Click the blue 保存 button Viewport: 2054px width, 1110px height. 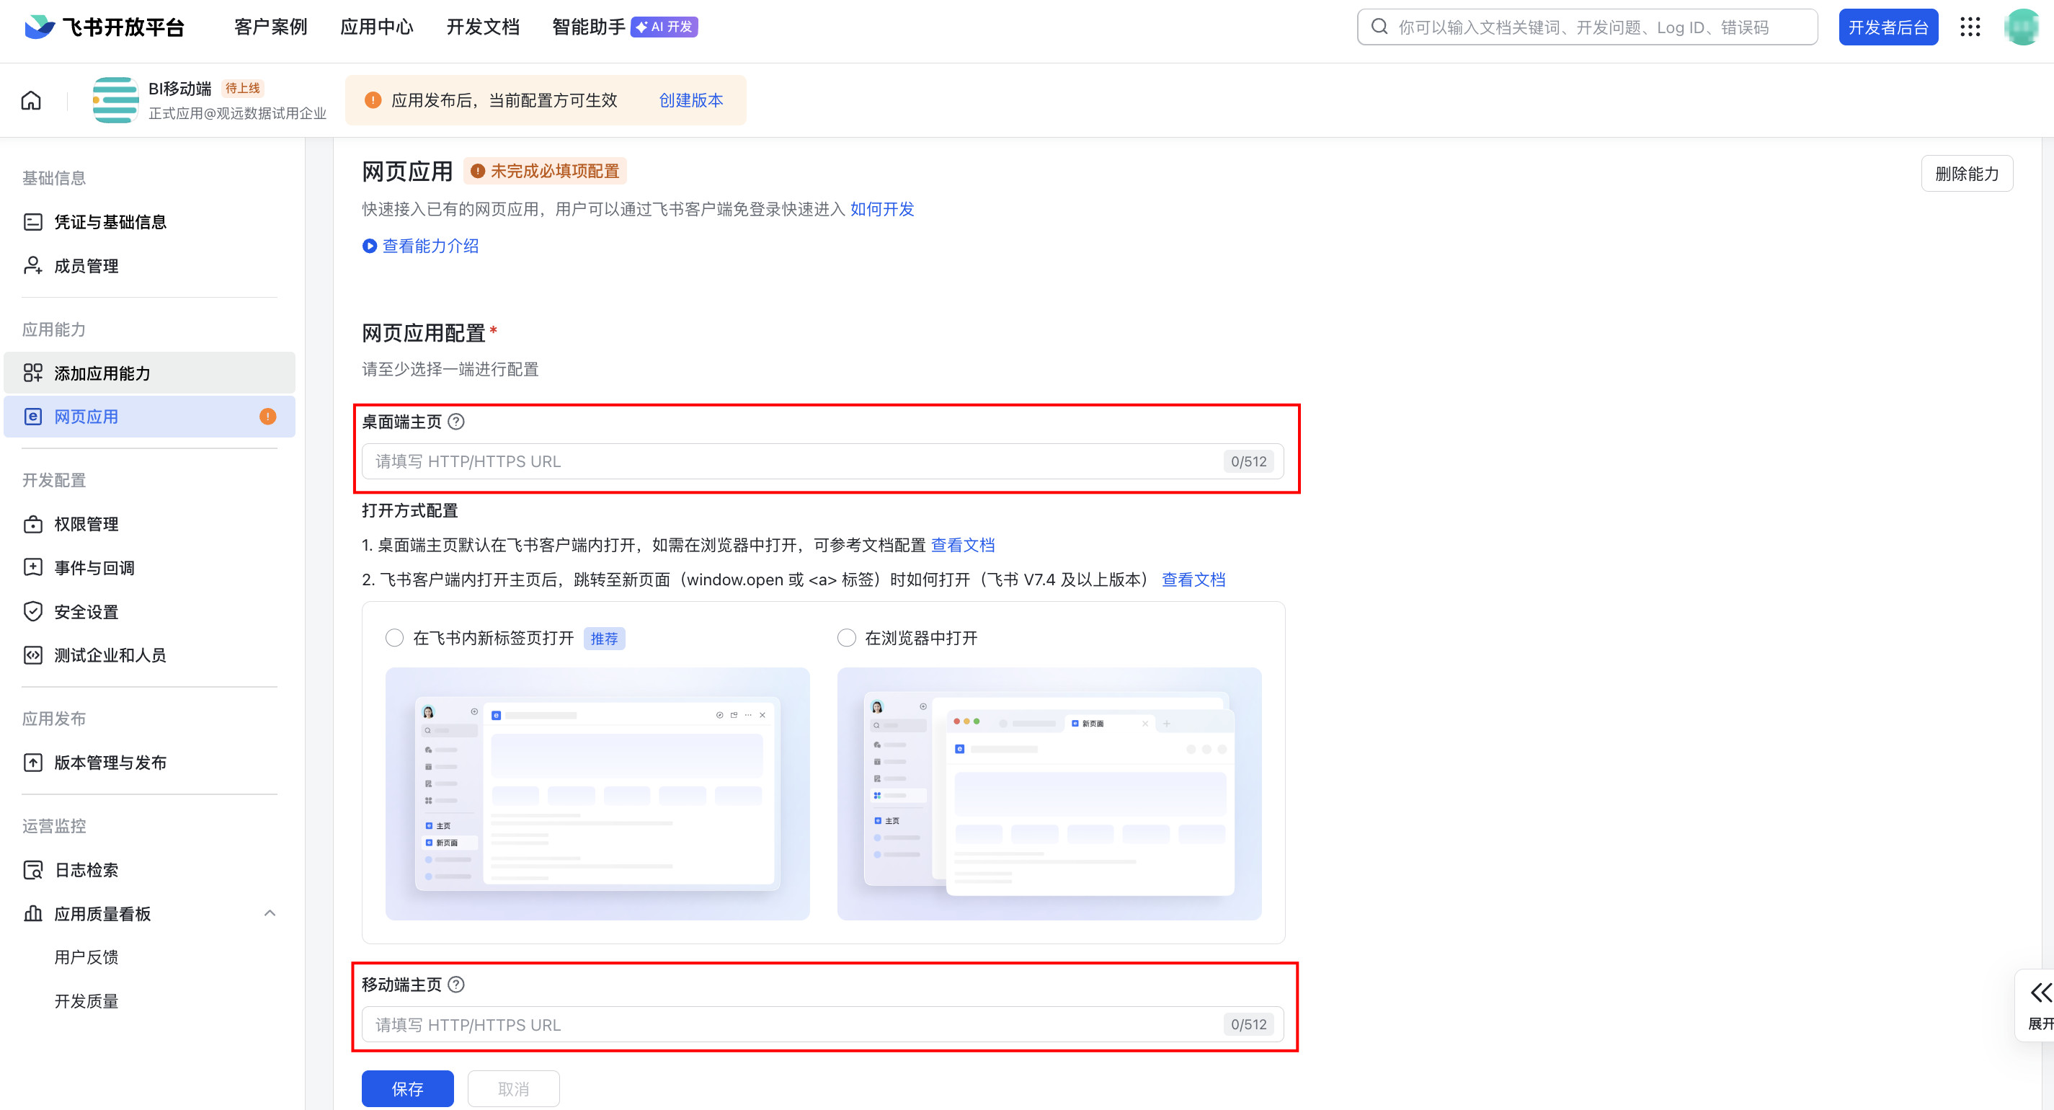click(407, 1088)
